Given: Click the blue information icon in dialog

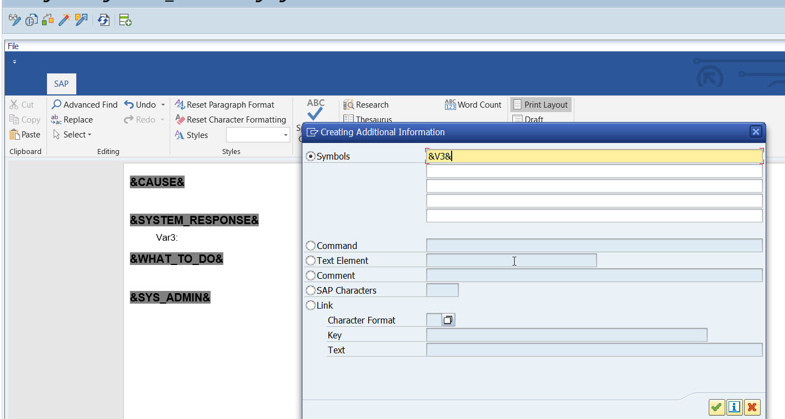Looking at the screenshot, I should pyautogui.click(x=735, y=407).
